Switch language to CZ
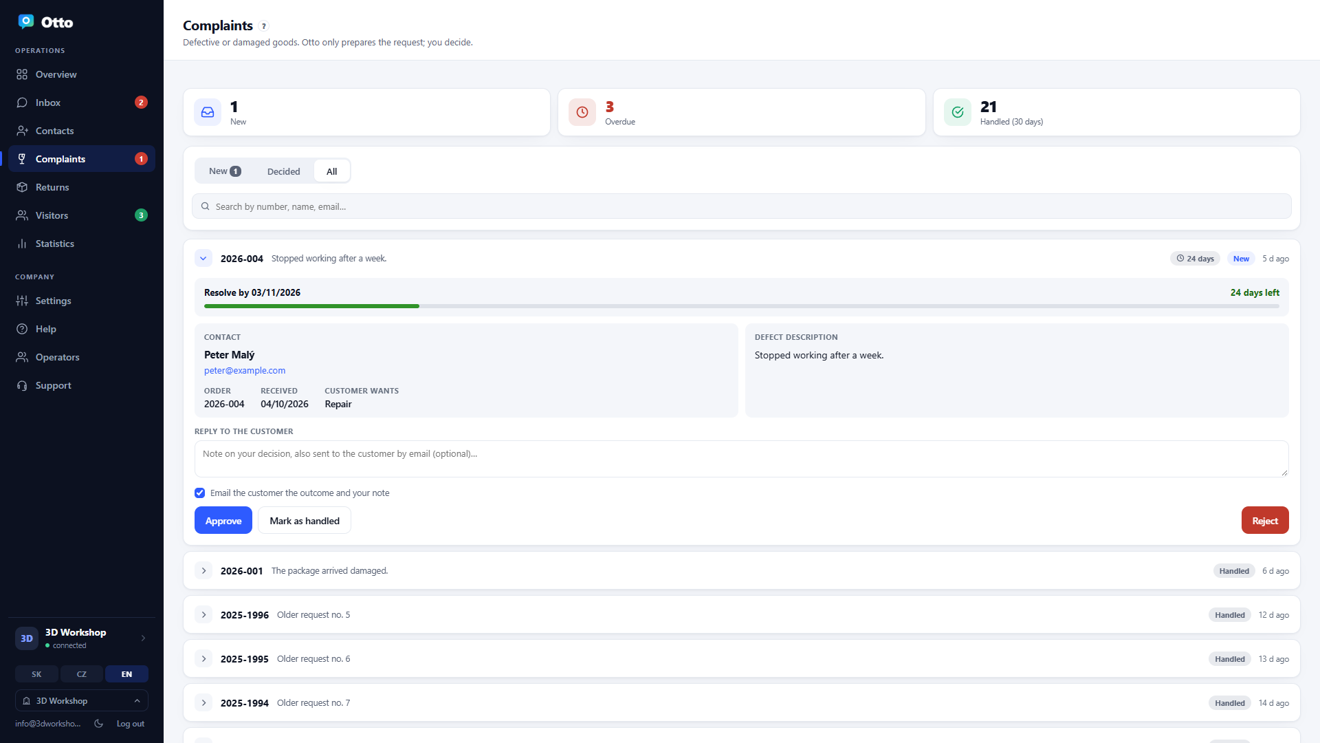 coord(82,674)
